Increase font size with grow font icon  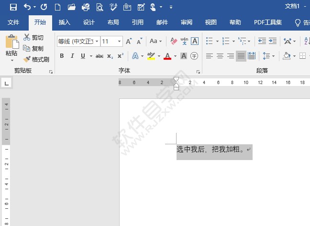pos(129,41)
